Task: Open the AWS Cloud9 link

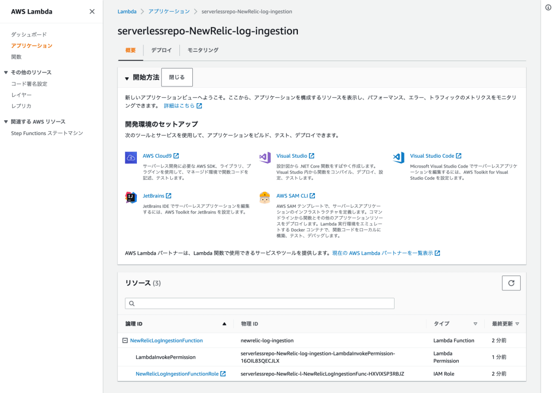Action: coord(157,156)
